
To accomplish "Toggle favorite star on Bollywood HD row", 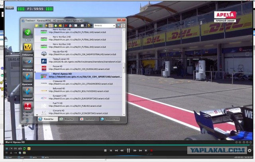I will (x=51, y=89).
